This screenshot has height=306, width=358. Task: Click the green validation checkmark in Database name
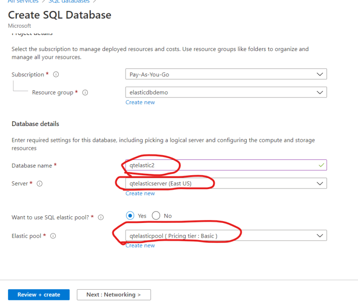[322, 165]
